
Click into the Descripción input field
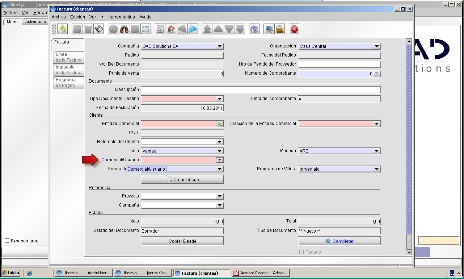click(x=261, y=89)
